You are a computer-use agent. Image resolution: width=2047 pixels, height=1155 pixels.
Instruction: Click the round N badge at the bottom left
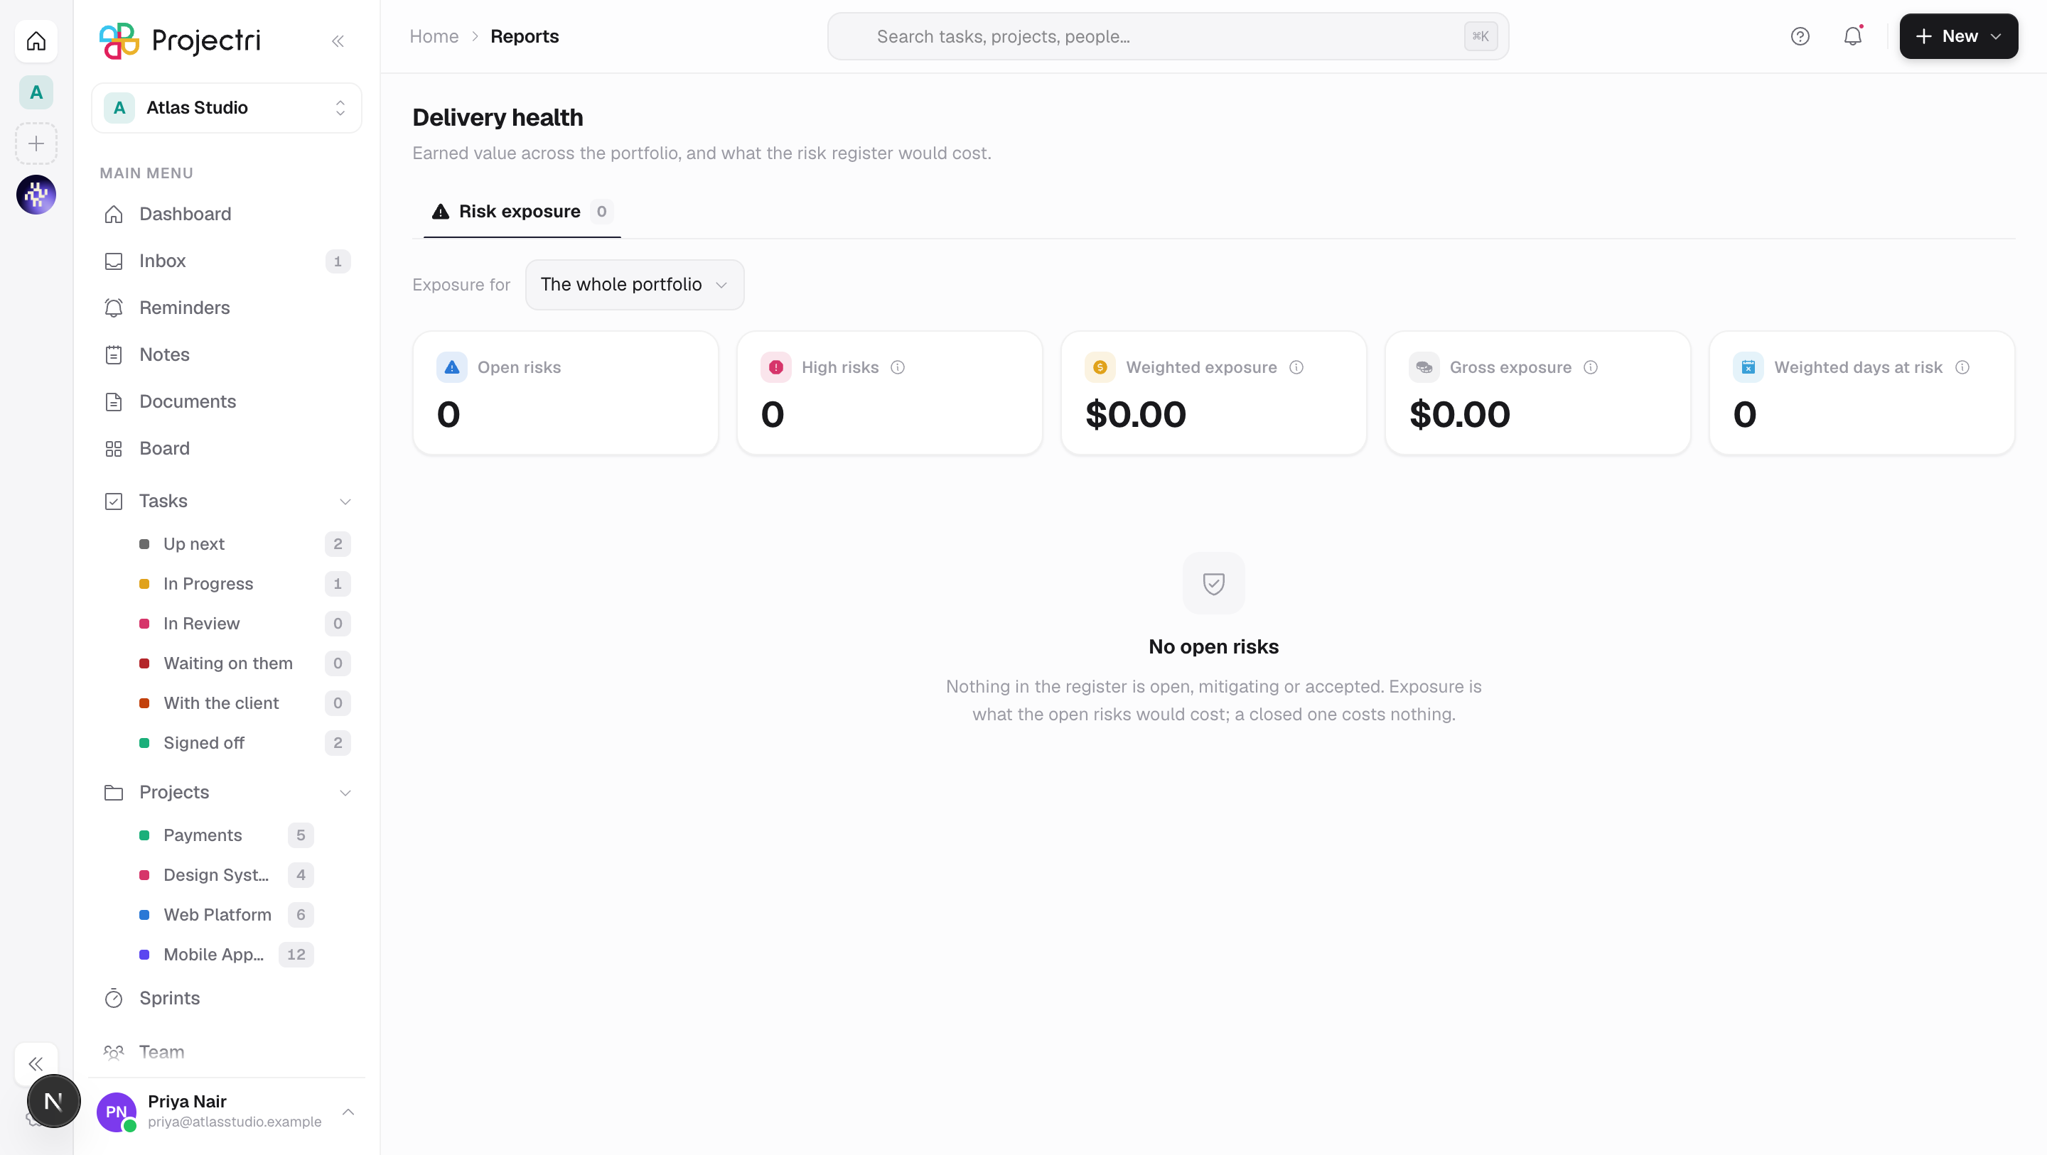53,1102
